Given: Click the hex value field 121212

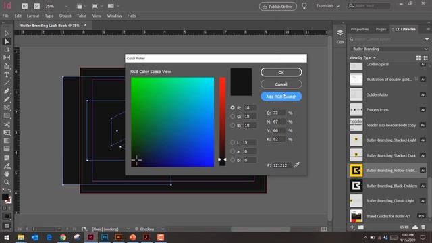Looking at the screenshot, I should [282, 165].
